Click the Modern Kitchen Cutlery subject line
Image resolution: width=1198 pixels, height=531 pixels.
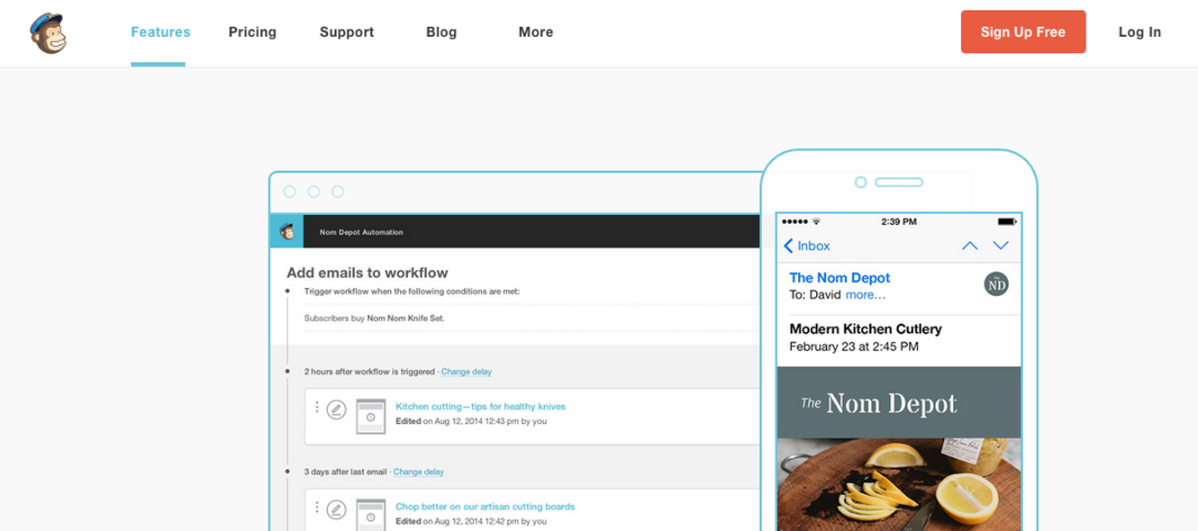point(866,329)
